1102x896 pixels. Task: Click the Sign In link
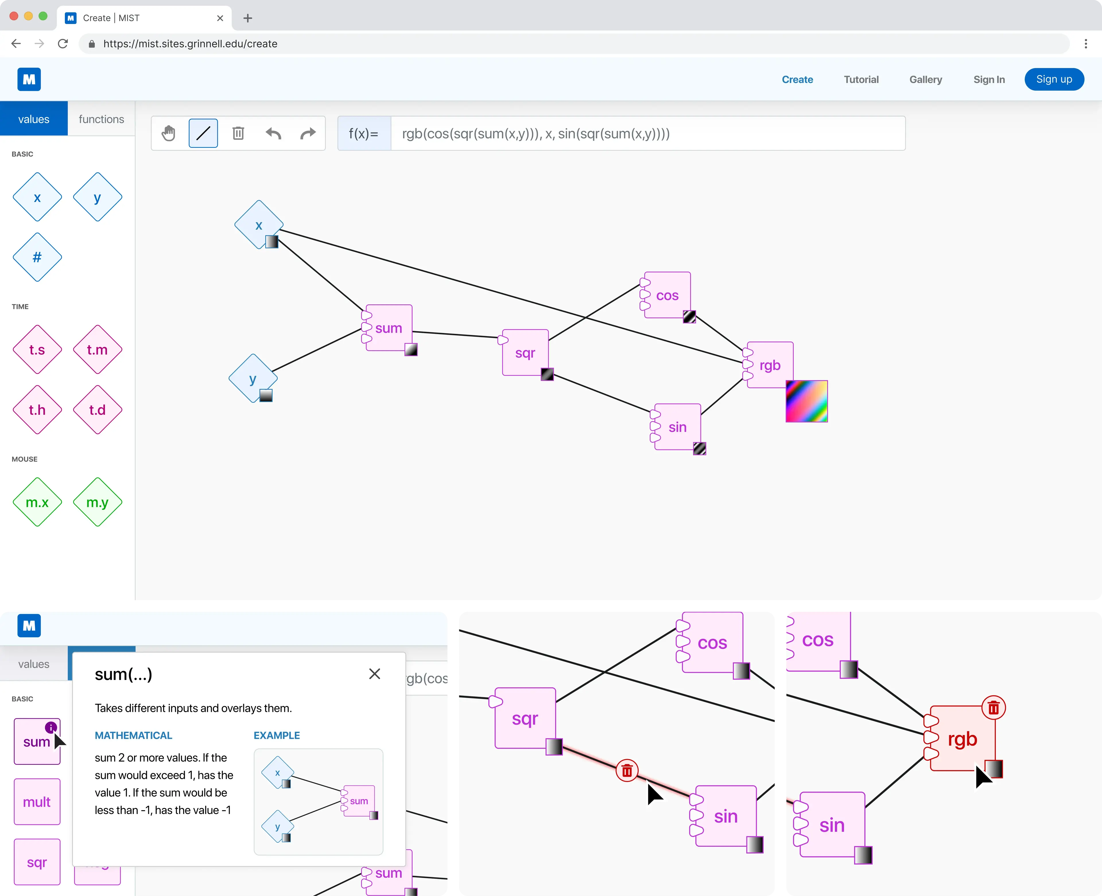coord(989,79)
